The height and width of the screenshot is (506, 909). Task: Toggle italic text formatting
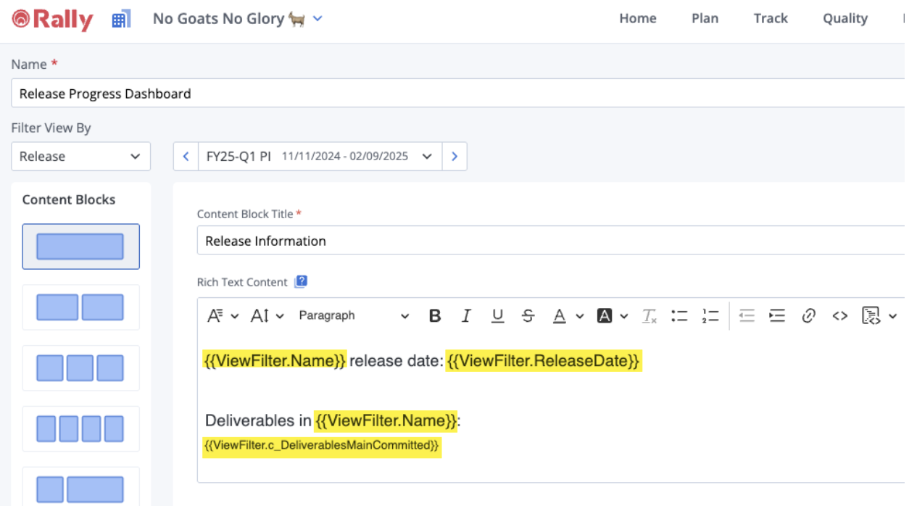pos(466,316)
